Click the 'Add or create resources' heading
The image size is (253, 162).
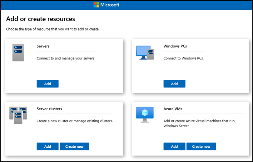(41, 19)
